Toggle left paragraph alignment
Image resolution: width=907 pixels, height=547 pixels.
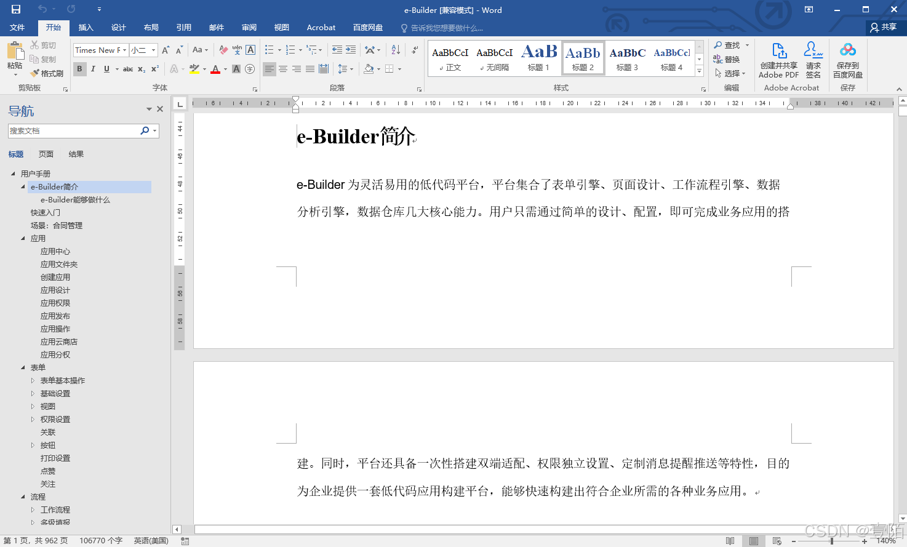tap(270, 69)
